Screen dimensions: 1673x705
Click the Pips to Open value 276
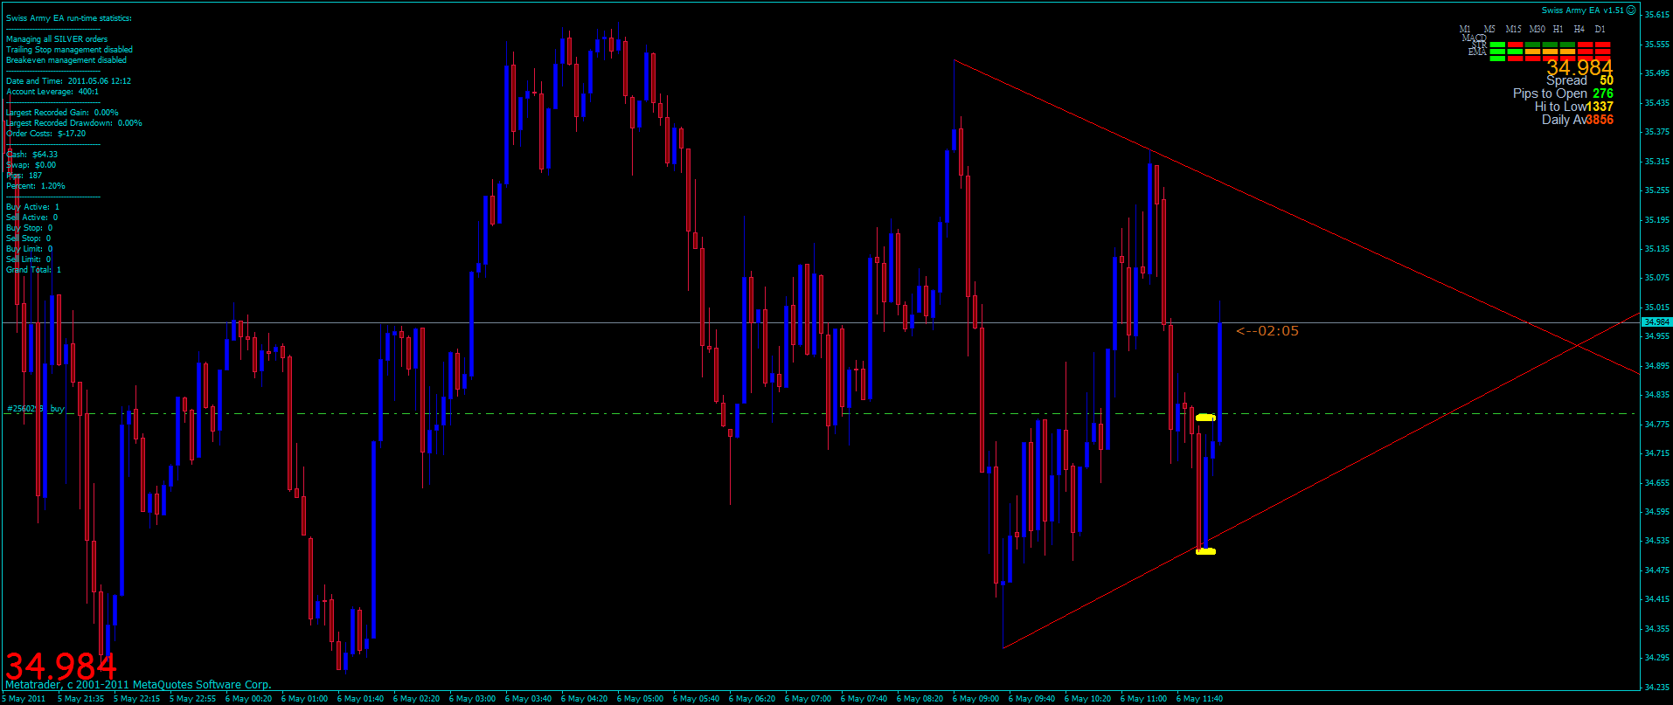pyautogui.click(x=1602, y=93)
